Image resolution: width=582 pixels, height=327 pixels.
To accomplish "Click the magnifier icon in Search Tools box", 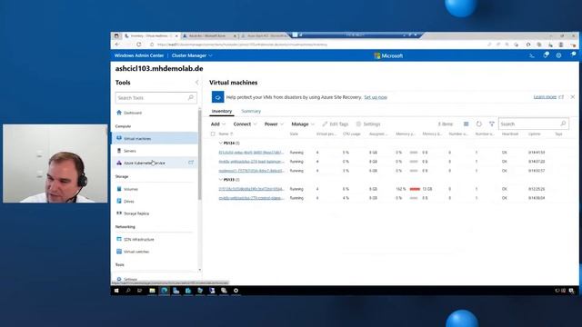I will pos(191,97).
